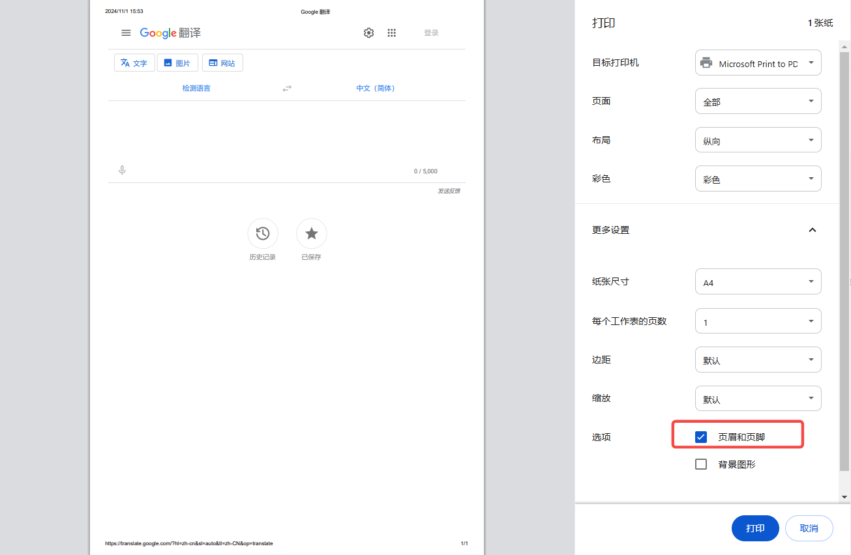Select the 文字 text tab

(134, 63)
